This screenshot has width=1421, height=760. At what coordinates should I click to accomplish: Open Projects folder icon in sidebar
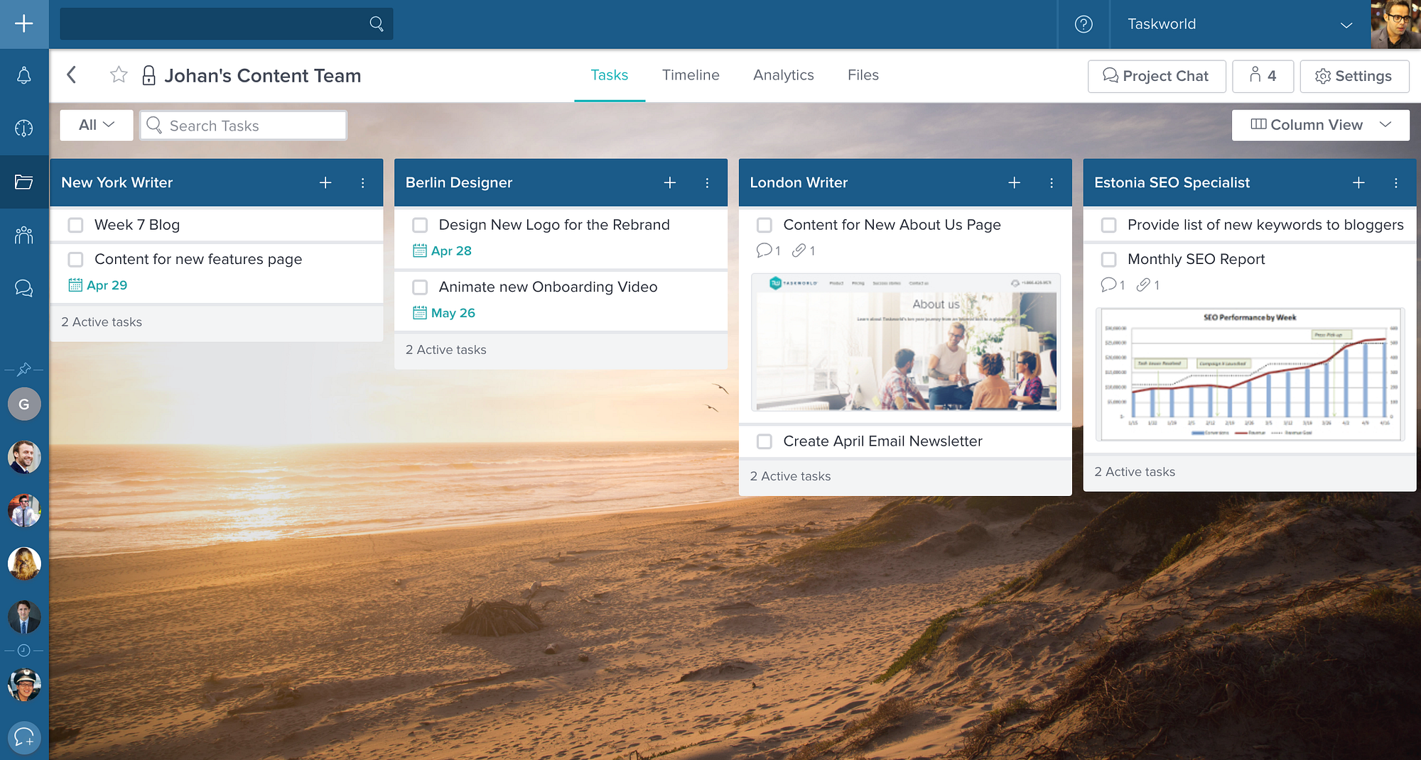pos(24,182)
